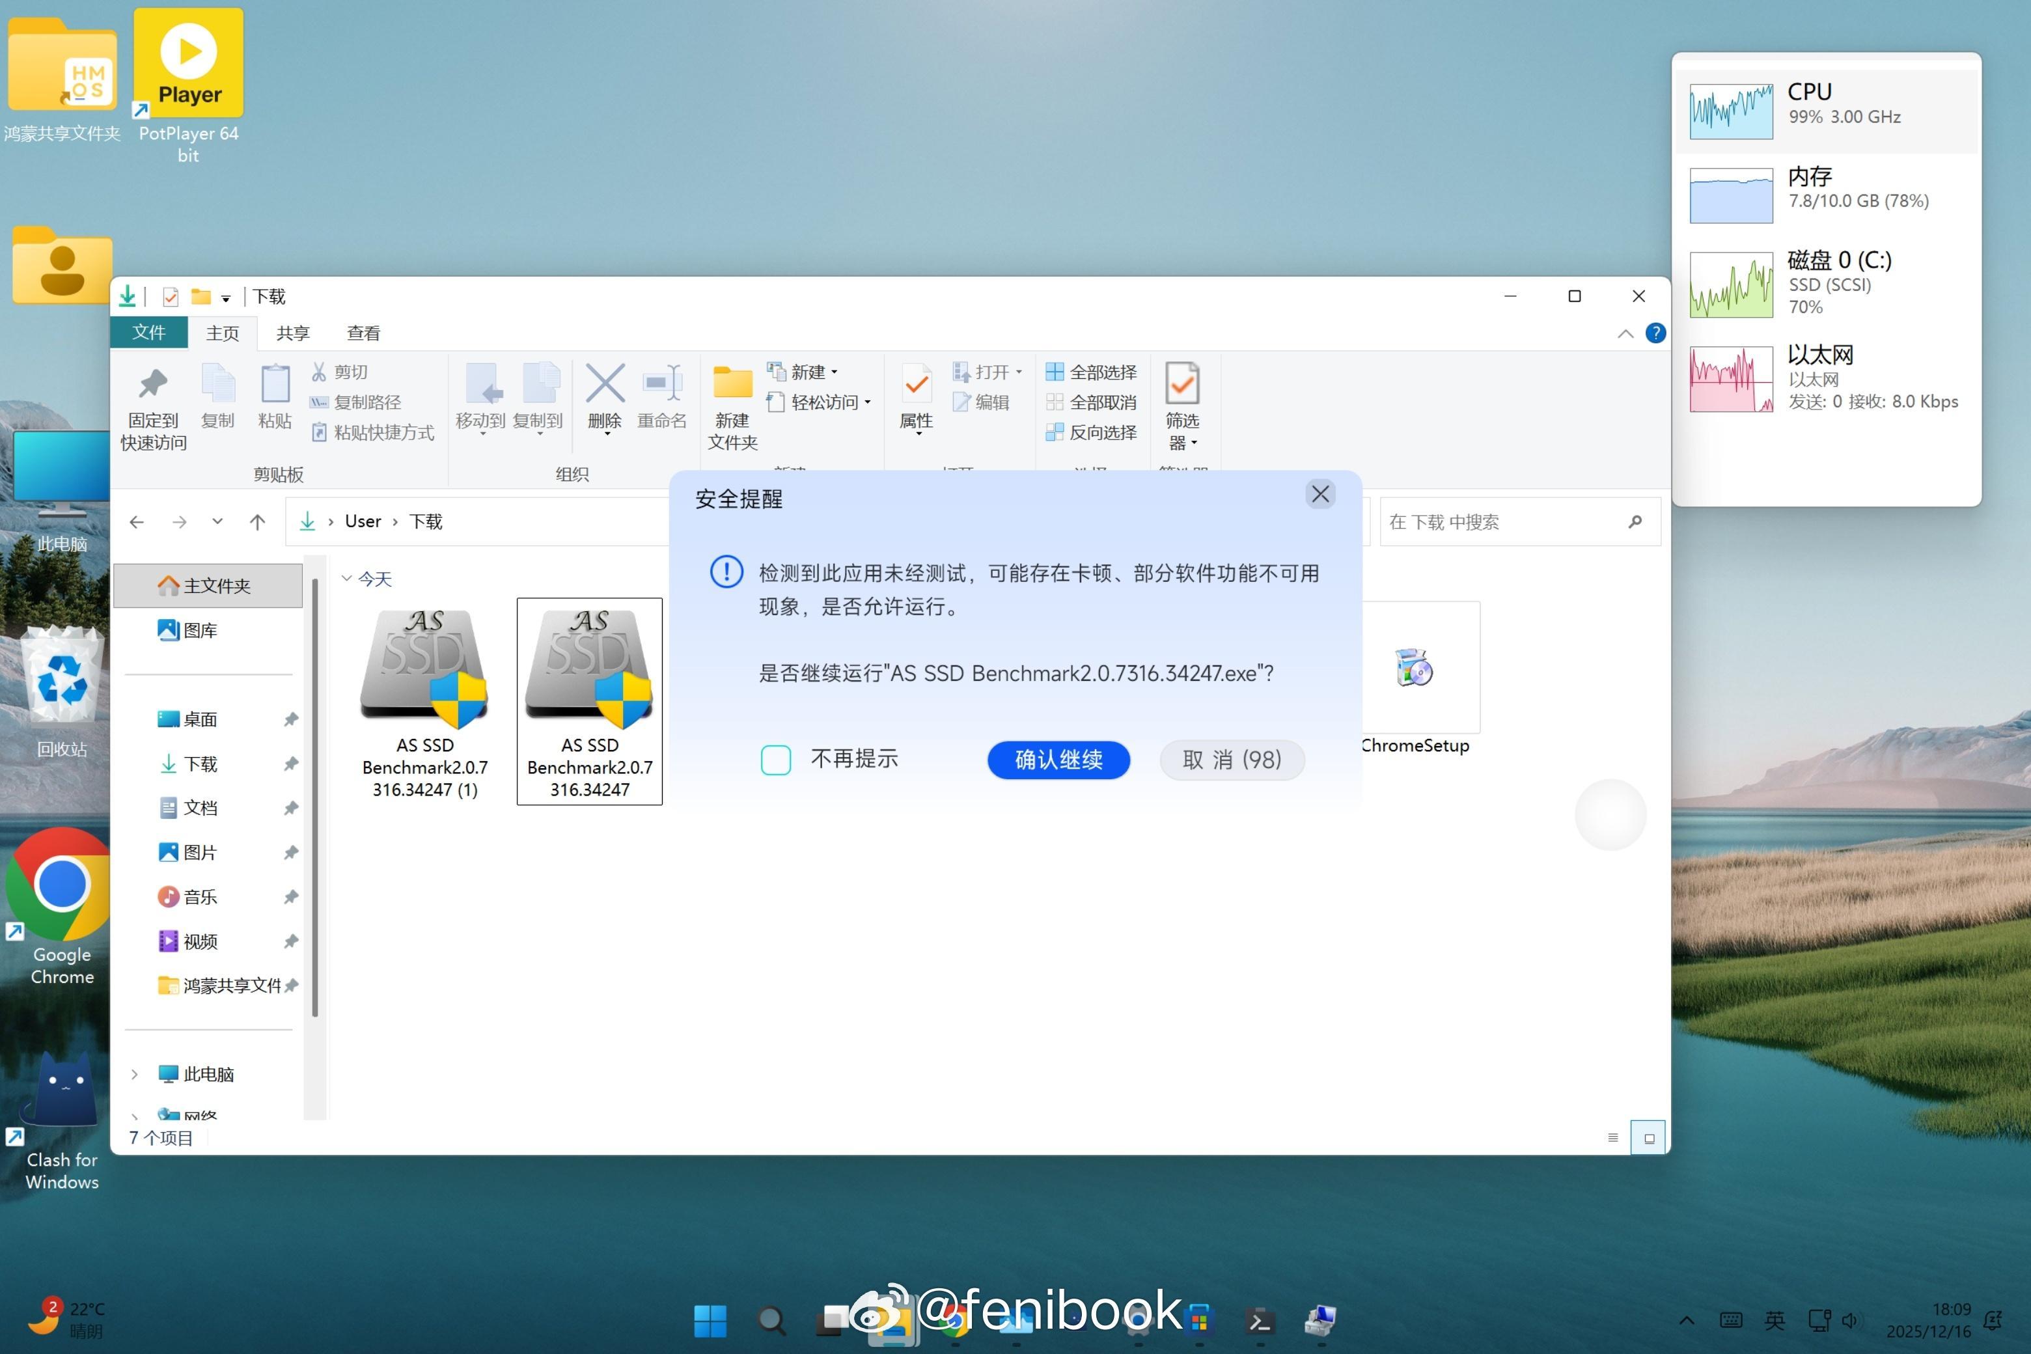Open the 筛选器 dropdown
Image resolution: width=2031 pixels, height=1354 pixels.
pos(1182,432)
